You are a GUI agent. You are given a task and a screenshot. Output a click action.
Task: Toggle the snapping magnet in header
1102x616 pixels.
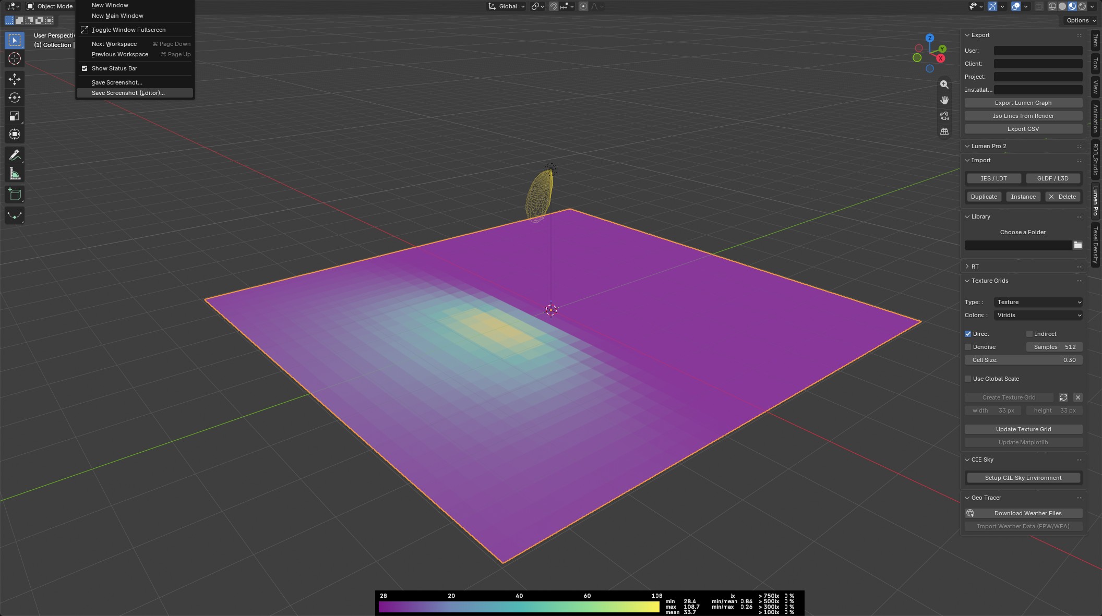tap(554, 6)
